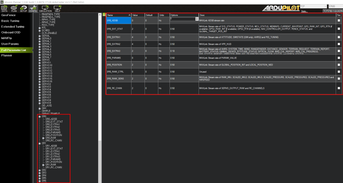The height and width of the screenshot is (183, 343).
Task: Collapse the SR1 tree node
Action: [x=40, y=143]
